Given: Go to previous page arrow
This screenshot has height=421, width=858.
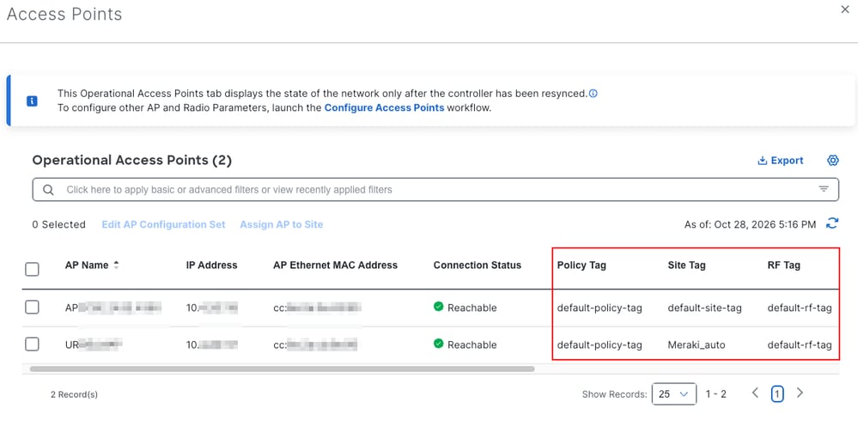Looking at the screenshot, I should tap(755, 393).
